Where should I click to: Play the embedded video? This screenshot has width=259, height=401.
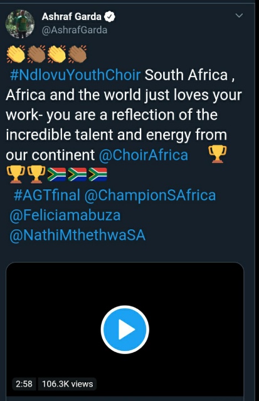click(125, 330)
